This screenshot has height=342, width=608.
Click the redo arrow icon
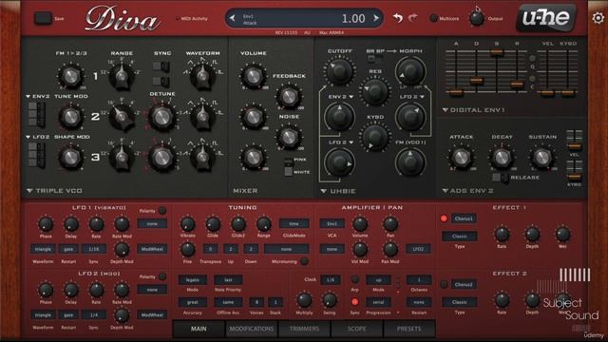tap(413, 17)
